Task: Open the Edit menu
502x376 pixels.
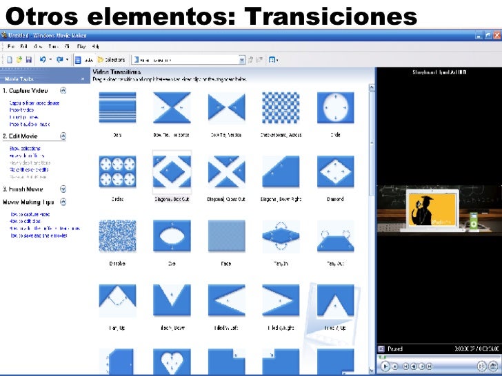Action: (x=23, y=46)
